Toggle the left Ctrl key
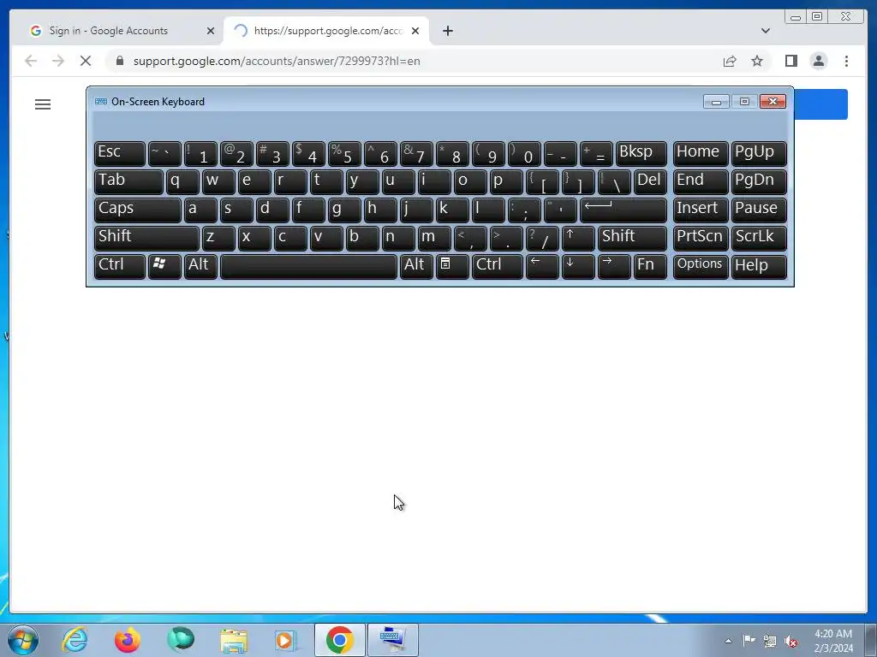 pyautogui.click(x=120, y=266)
